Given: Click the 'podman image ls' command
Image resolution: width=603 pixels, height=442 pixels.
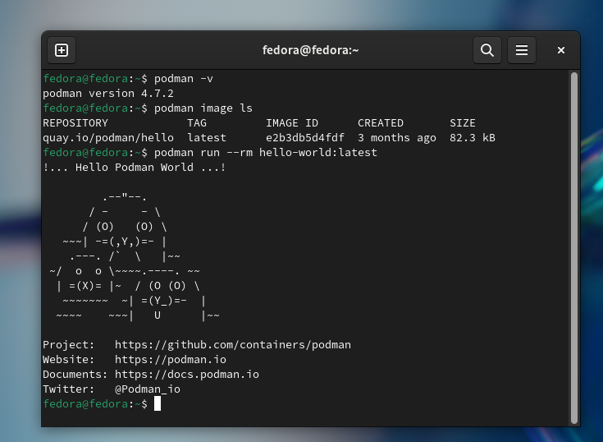Looking at the screenshot, I should [x=203, y=108].
